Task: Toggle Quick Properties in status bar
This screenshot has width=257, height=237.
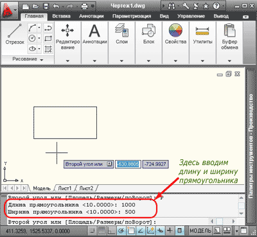Action: point(180,231)
